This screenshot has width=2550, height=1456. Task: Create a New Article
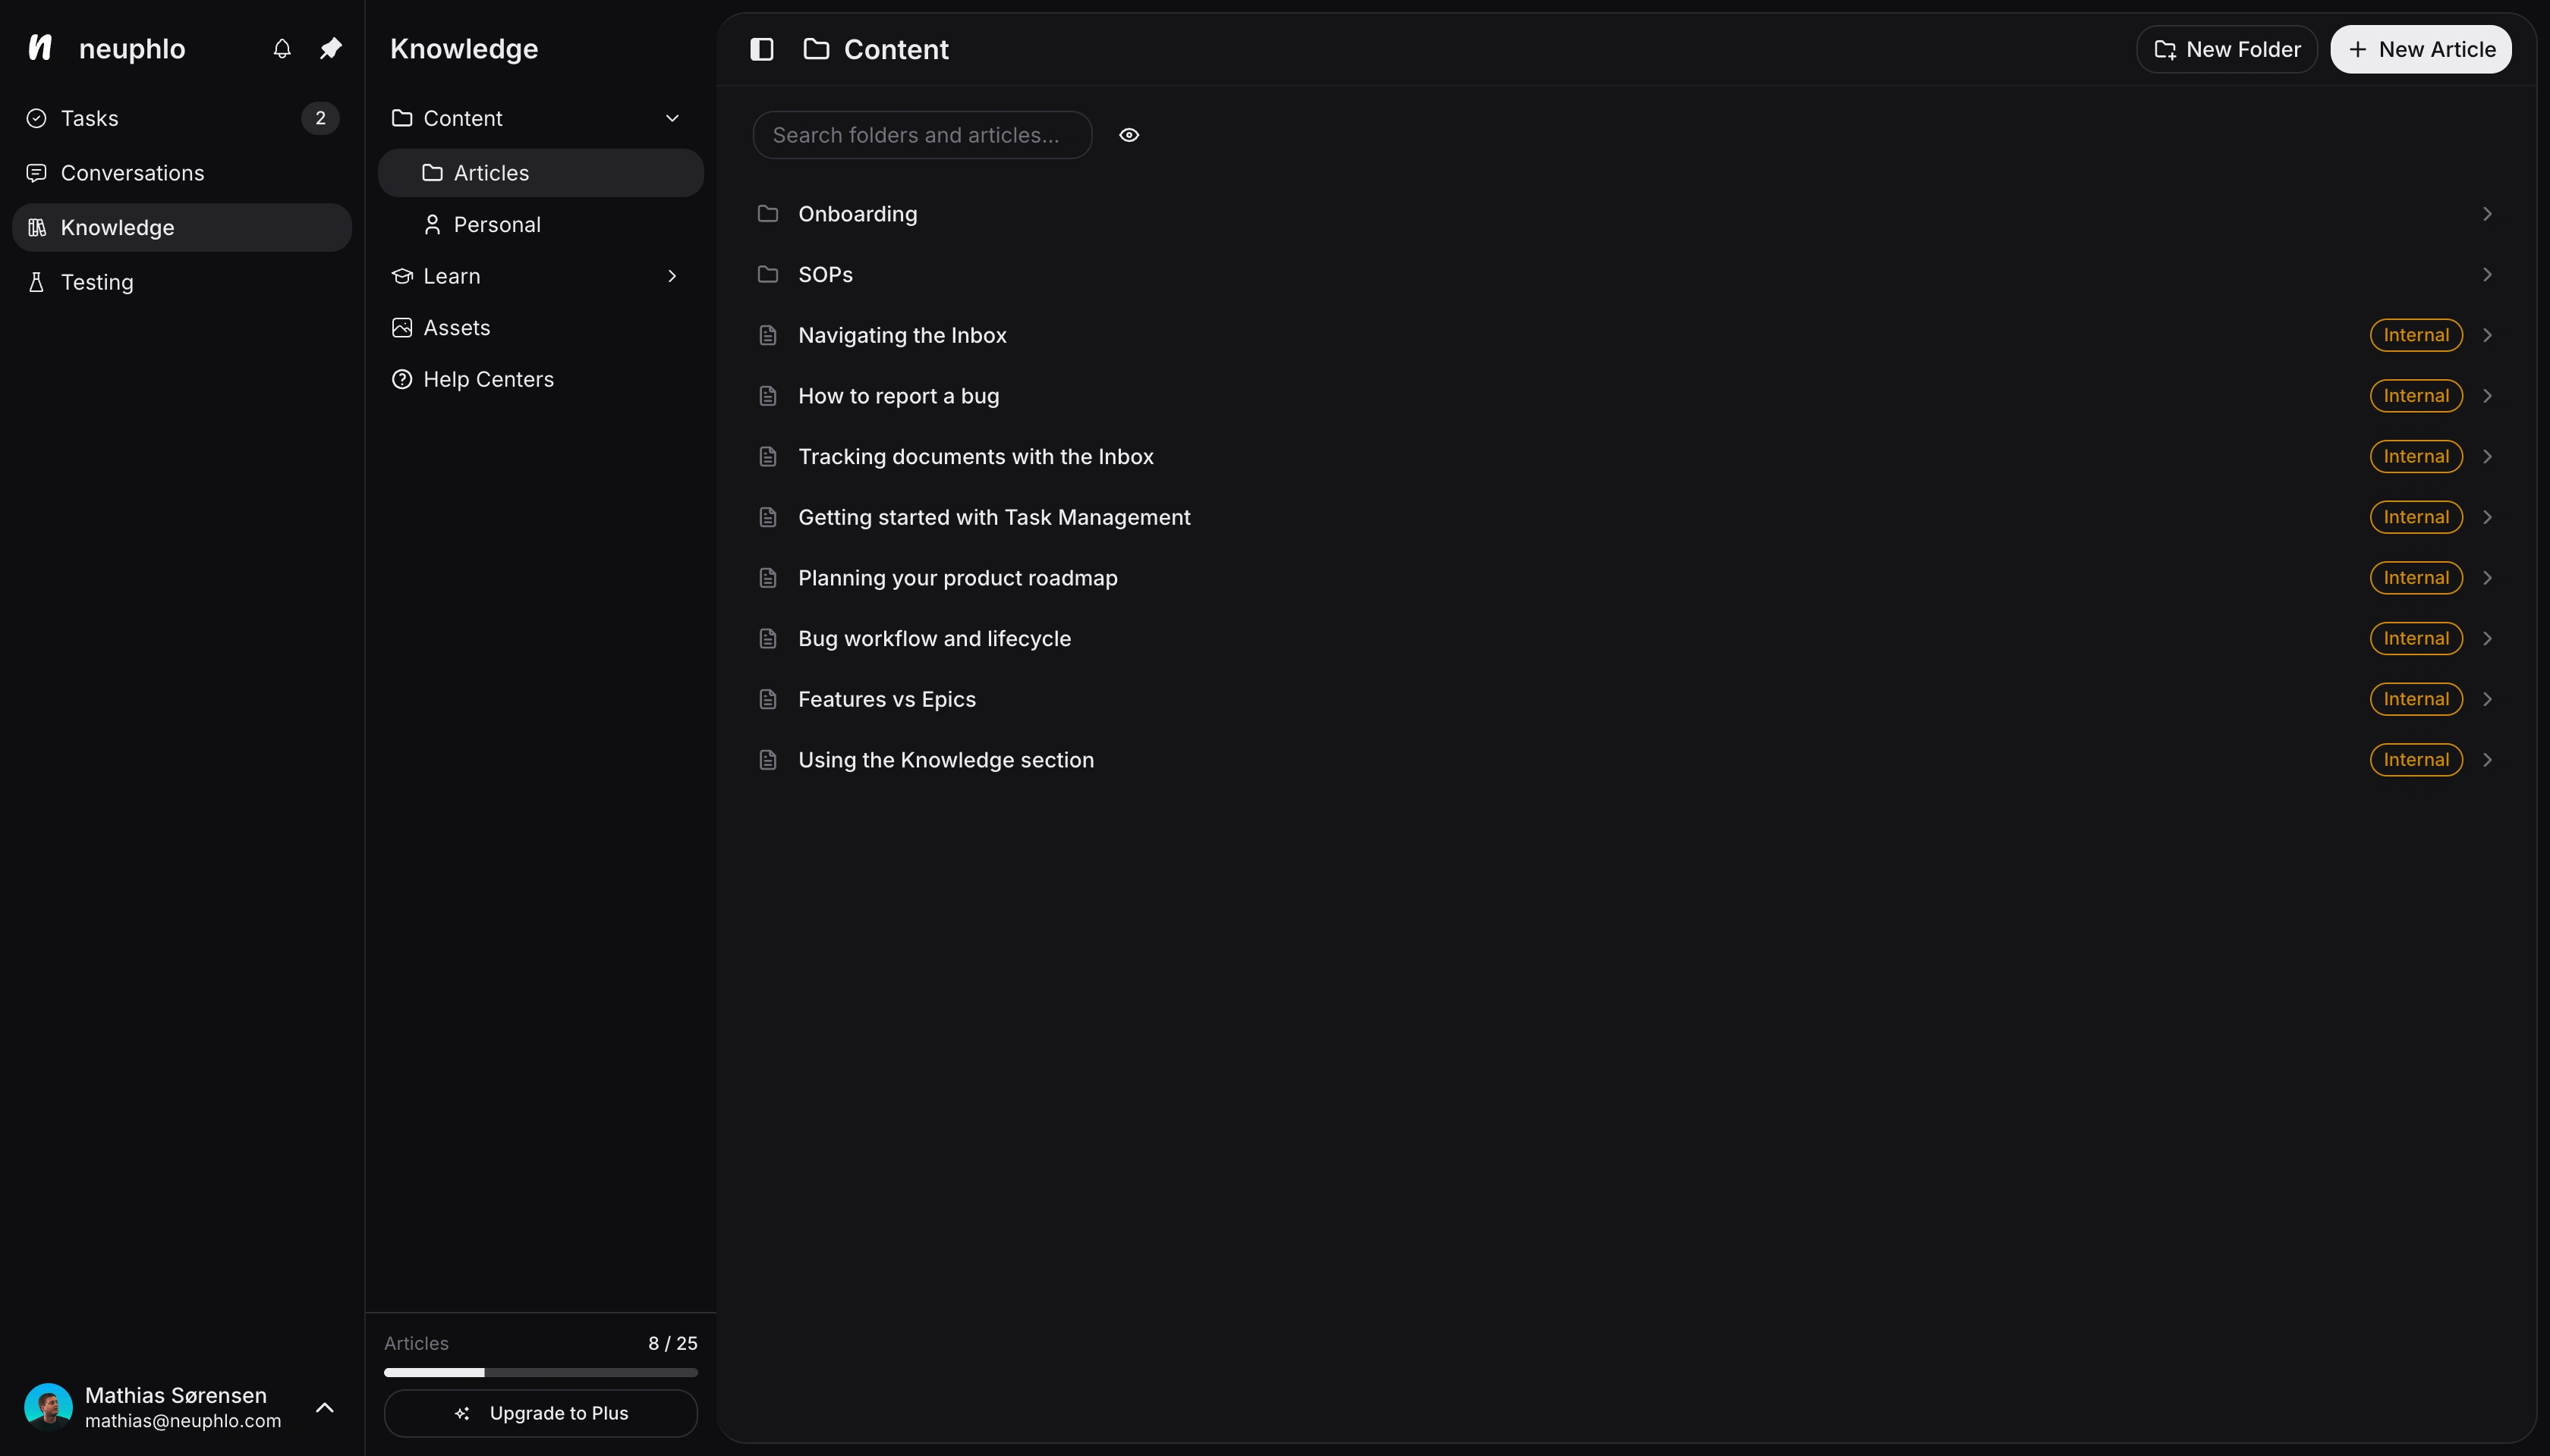click(2421, 48)
